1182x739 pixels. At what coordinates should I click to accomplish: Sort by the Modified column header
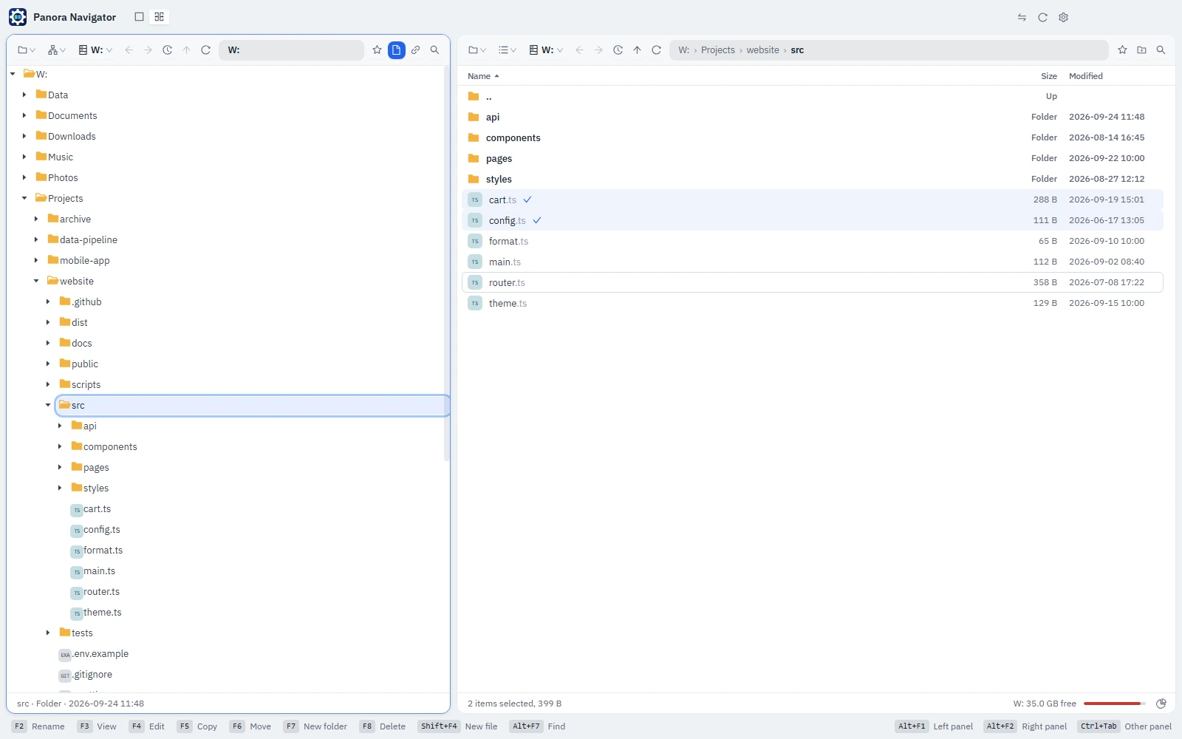click(x=1085, y=76)
